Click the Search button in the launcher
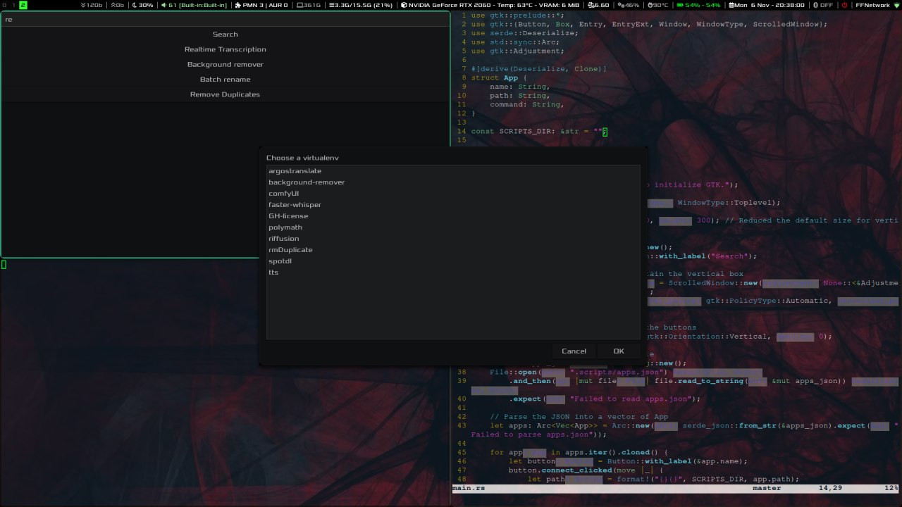 click(x=225, y=35)
